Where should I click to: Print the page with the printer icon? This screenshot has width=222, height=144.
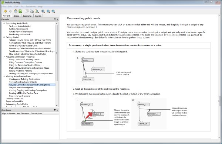coord(32,11)
